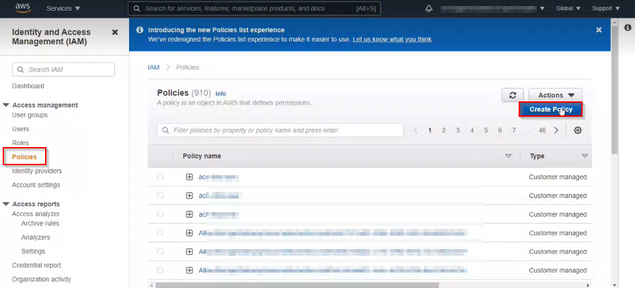Jump to page 46 of policies
Screen dimensions: 635x288
click(542, 130)
